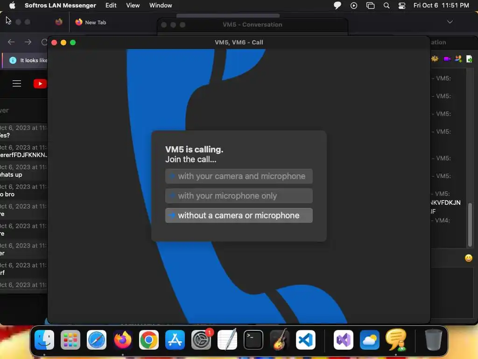Click the Firefox forward arrow

pyautogui.click(x=28, y=42)
